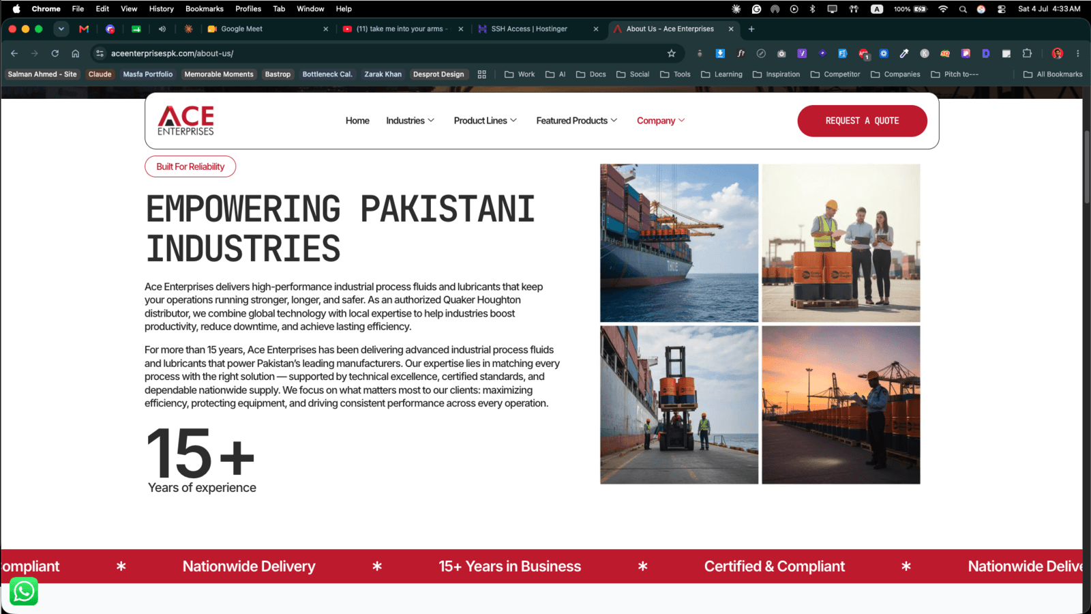The image size is (1091, 614).
Task: Open the Inspiration bookmarks folder
Action: pos(776,74)
